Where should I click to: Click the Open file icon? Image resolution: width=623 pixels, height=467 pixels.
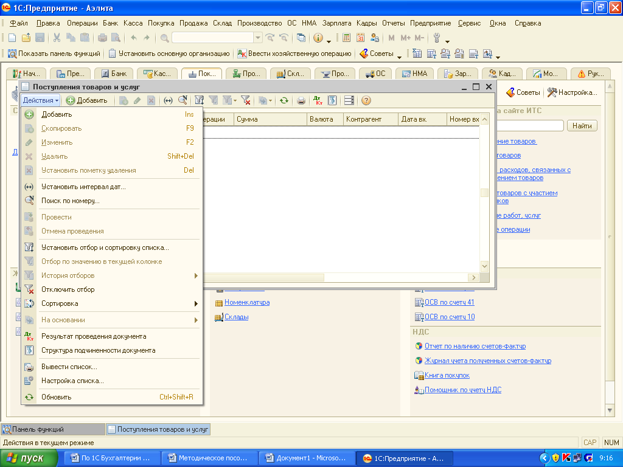tap(26, 38)
